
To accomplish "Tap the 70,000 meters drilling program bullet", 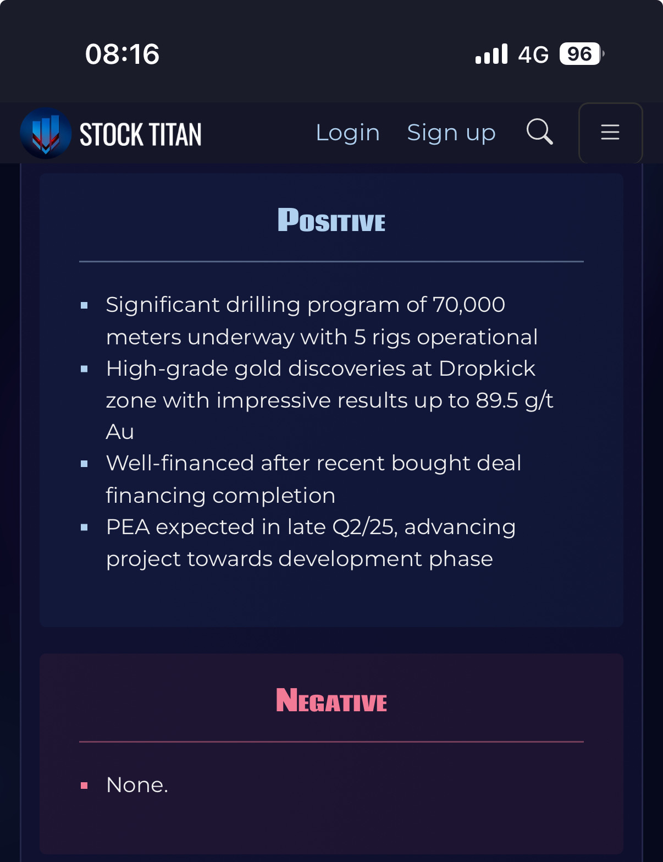I will pyautogui.click(x=322, y=321).
